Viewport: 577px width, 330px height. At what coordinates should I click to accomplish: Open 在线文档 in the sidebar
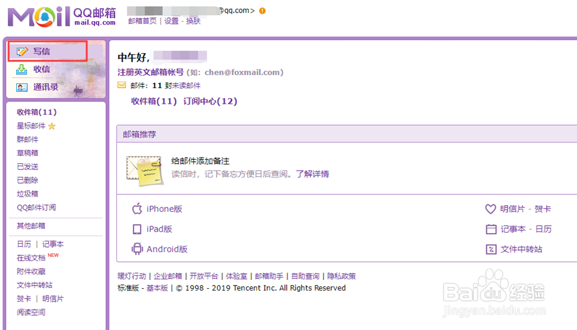31,258
